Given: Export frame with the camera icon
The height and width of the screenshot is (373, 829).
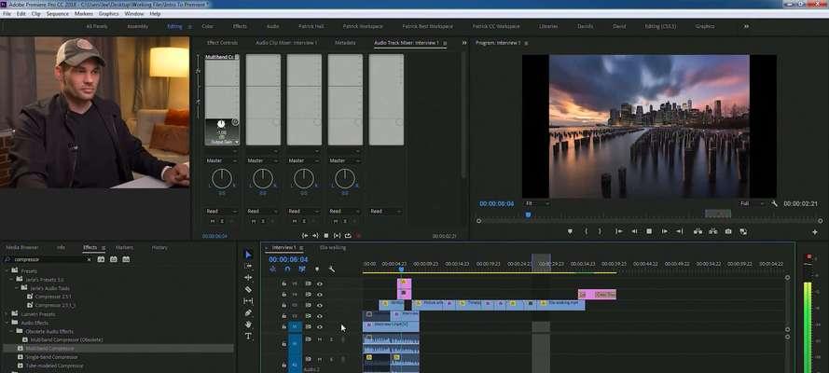Looking at the screenshot, I should pos(728,231).
